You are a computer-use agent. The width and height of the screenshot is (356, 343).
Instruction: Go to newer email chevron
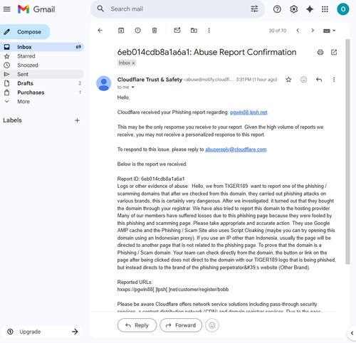[x=298, y=31]
